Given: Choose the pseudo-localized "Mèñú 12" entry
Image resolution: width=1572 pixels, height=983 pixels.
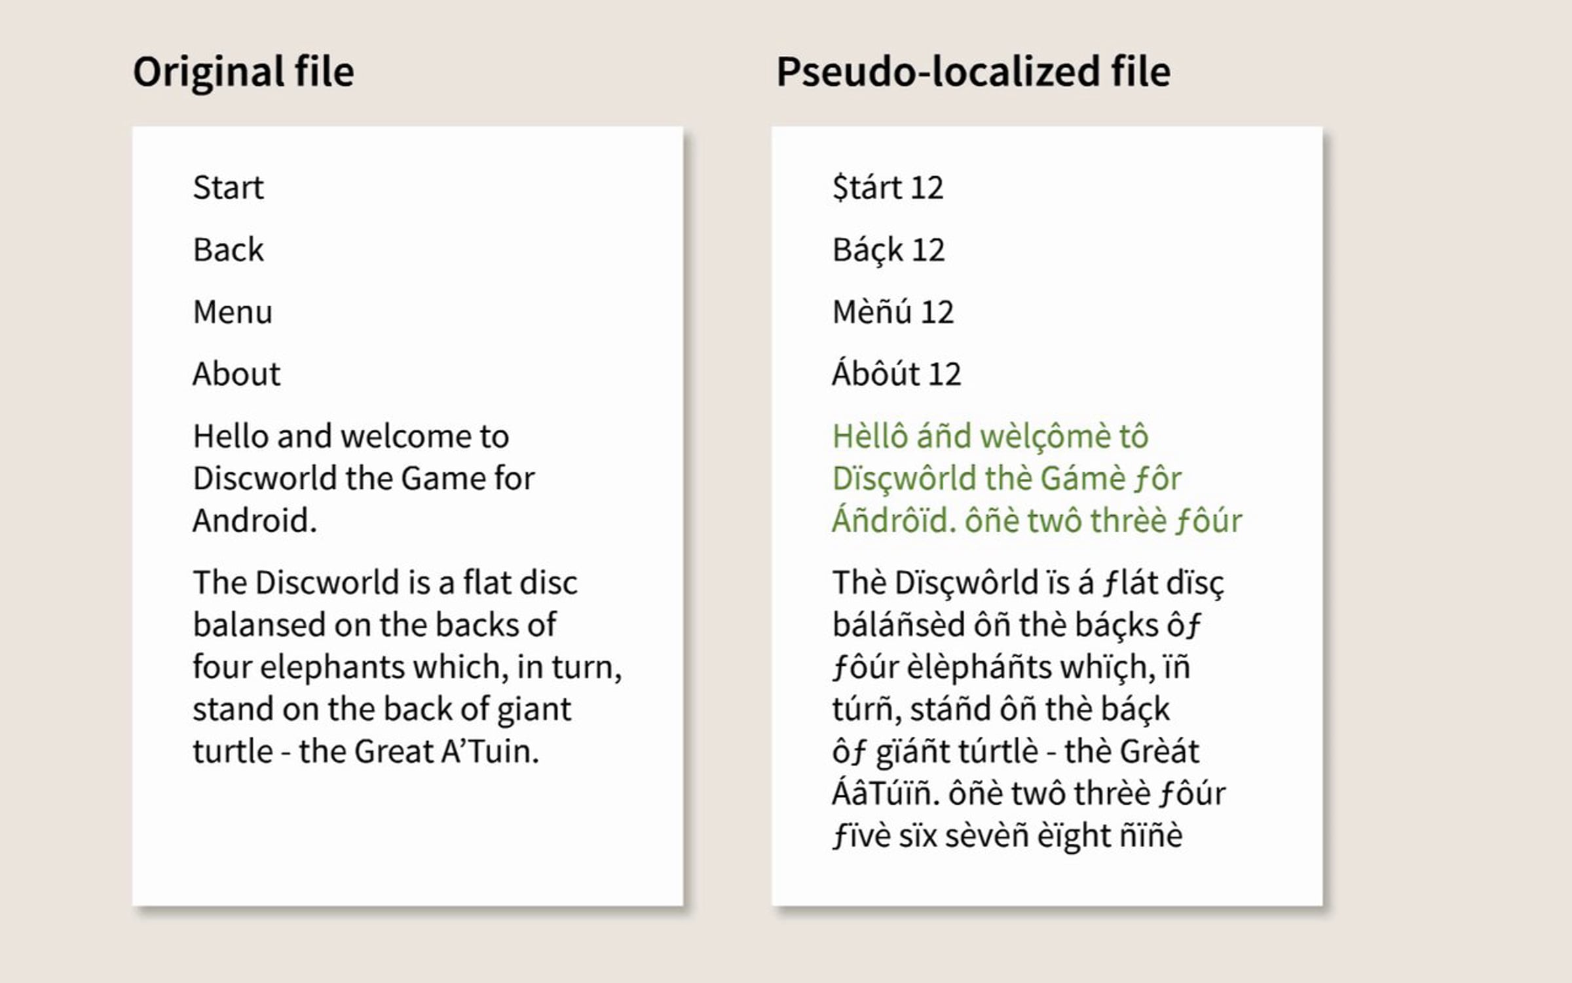Looking at the screenshot, I should [893, 312].
